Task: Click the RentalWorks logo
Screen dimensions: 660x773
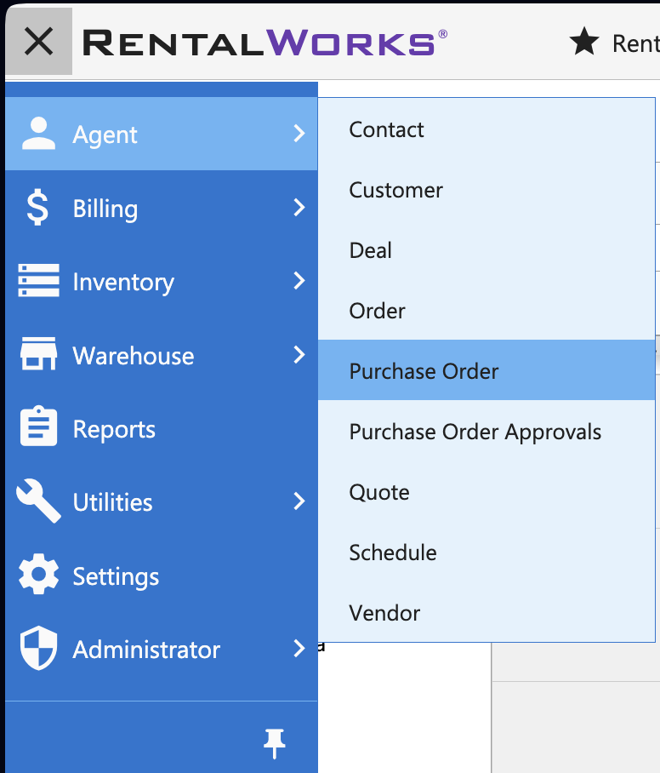Action: 265,43
